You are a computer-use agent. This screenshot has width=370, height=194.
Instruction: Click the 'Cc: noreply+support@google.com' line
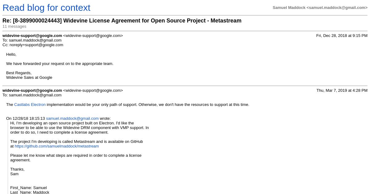(x=33, y=45)
